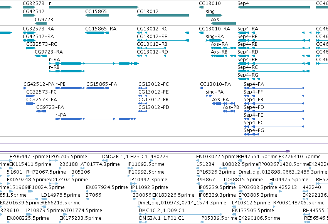
Task: Select the CG13012 gene feature
Action: click(163, 15)
